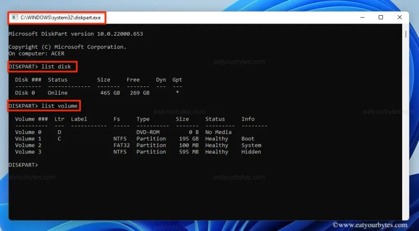The width and height of the screenshot is (419, 231).
Task: Click 'NTFS' file system of Volume 3
Action: pyautogui.click(x=120, y=152)
